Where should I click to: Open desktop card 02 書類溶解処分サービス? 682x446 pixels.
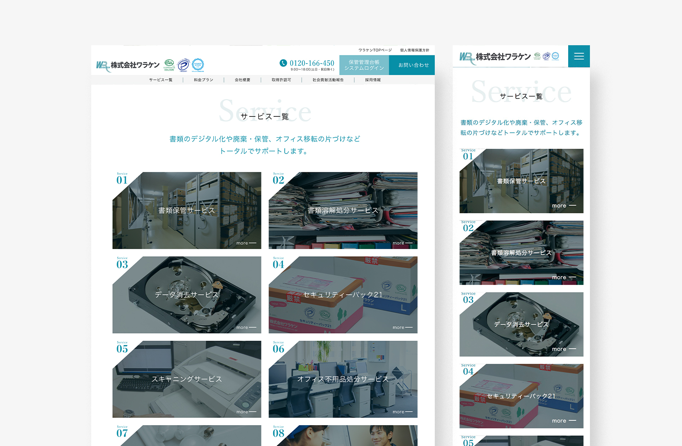tap(343, 211)
